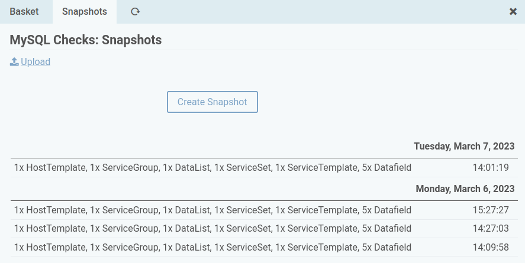Click the 14:27:03 timestamp
Image resolution: width=525 pixels, height=263 pixels.
tap(491, 229)
